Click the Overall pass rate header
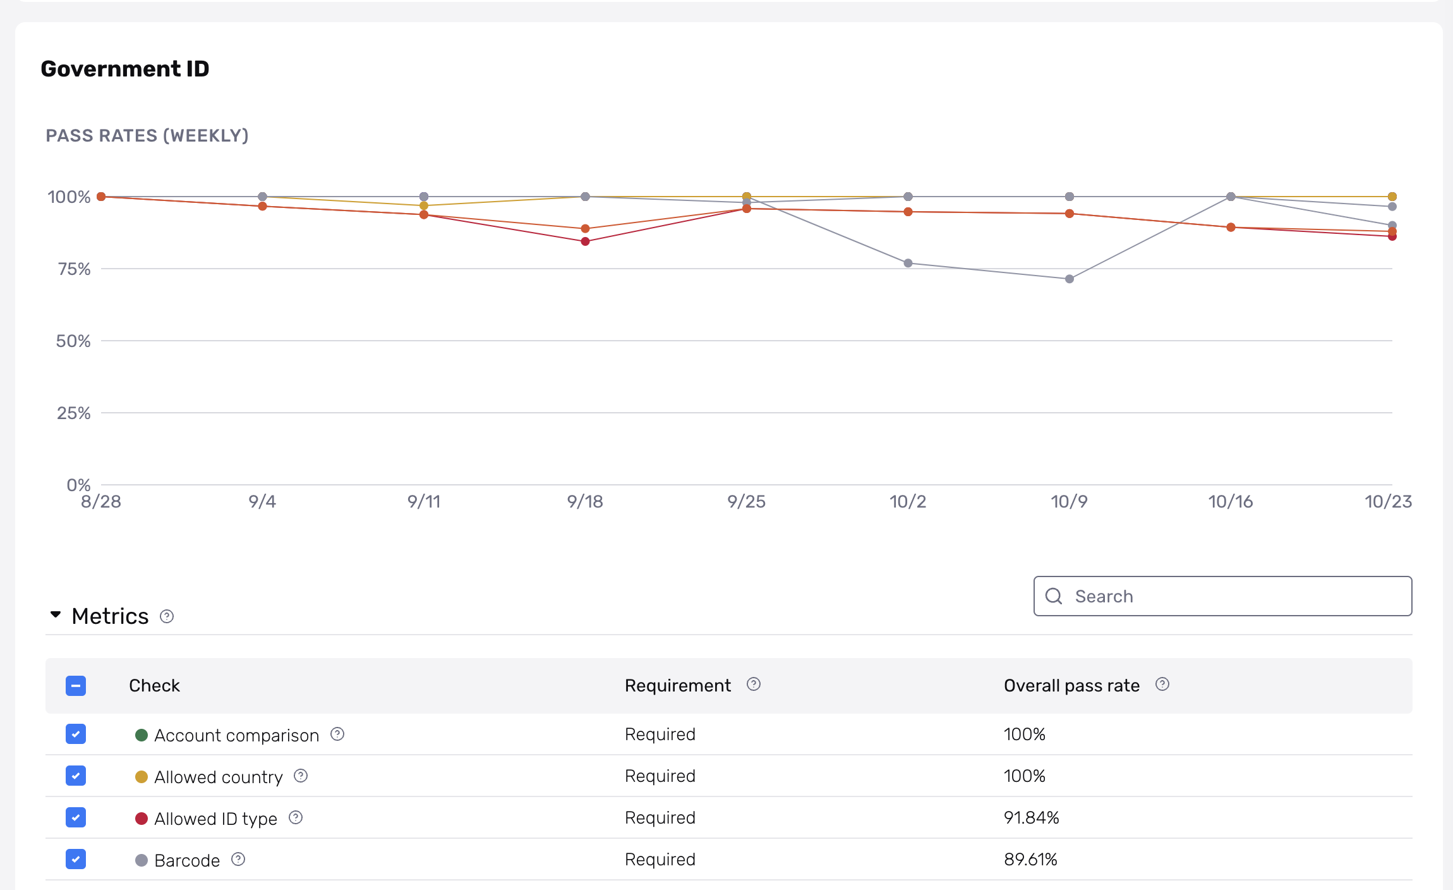Screen dimensions: 1453x890 point(1071,686)
